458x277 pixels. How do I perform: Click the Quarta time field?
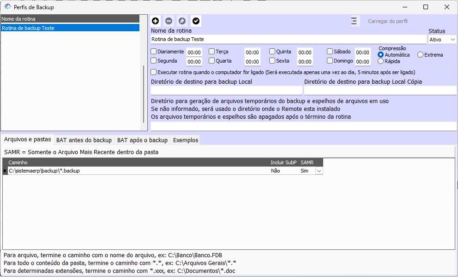(x=252, y=61)
